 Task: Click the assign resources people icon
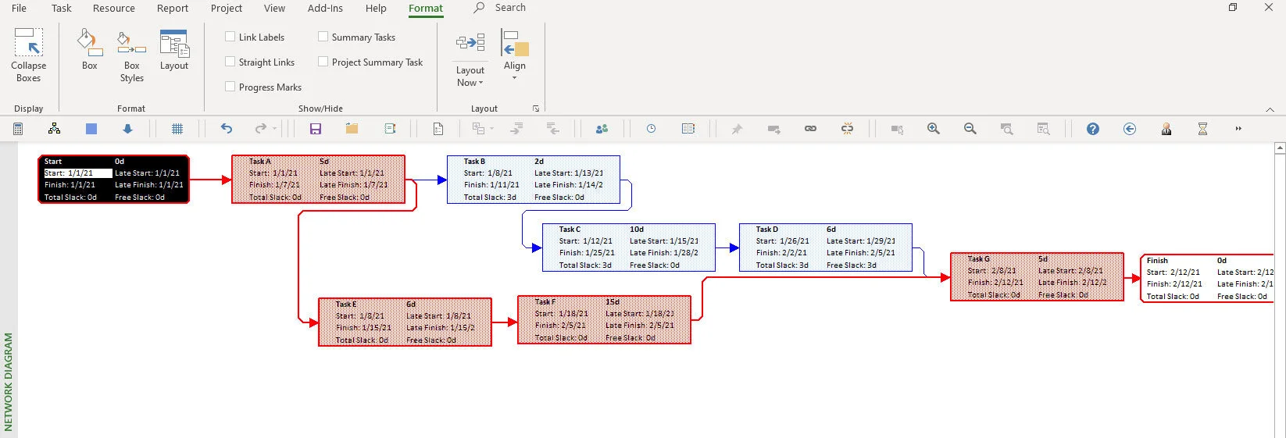602,129
